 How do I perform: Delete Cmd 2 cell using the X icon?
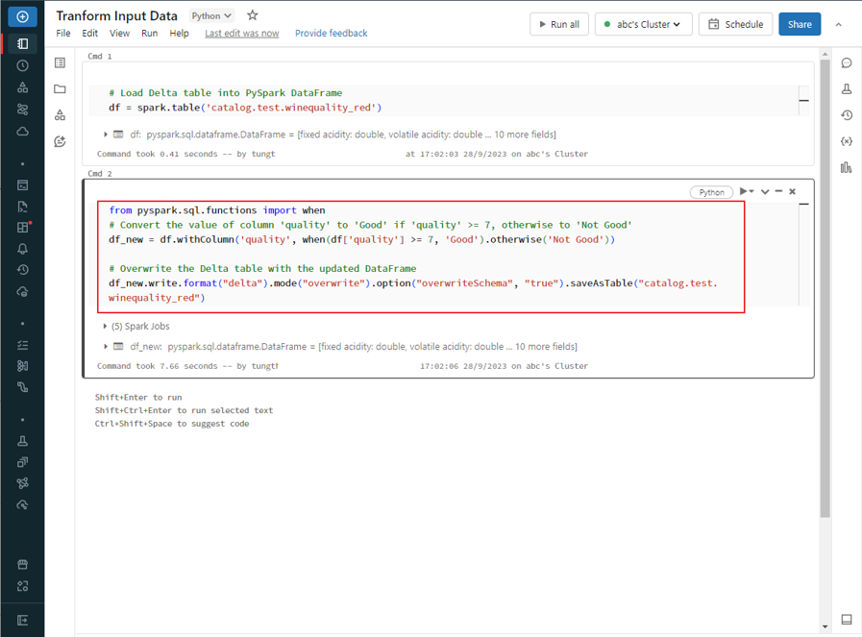pyautogui.click(x=793, y=191)
